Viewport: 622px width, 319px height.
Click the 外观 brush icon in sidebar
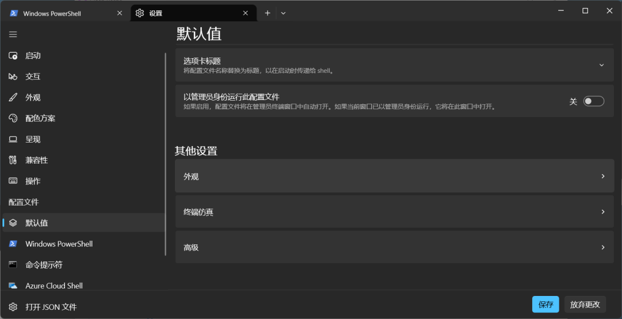[x=13, y=98]
